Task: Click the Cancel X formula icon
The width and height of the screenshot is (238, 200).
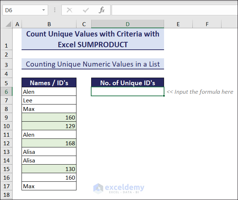Action: pos(70,10)
